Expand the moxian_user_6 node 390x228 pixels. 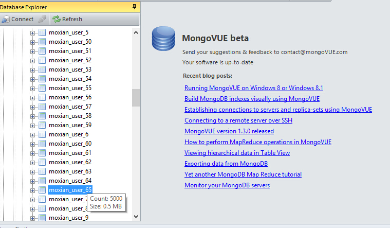32,135
